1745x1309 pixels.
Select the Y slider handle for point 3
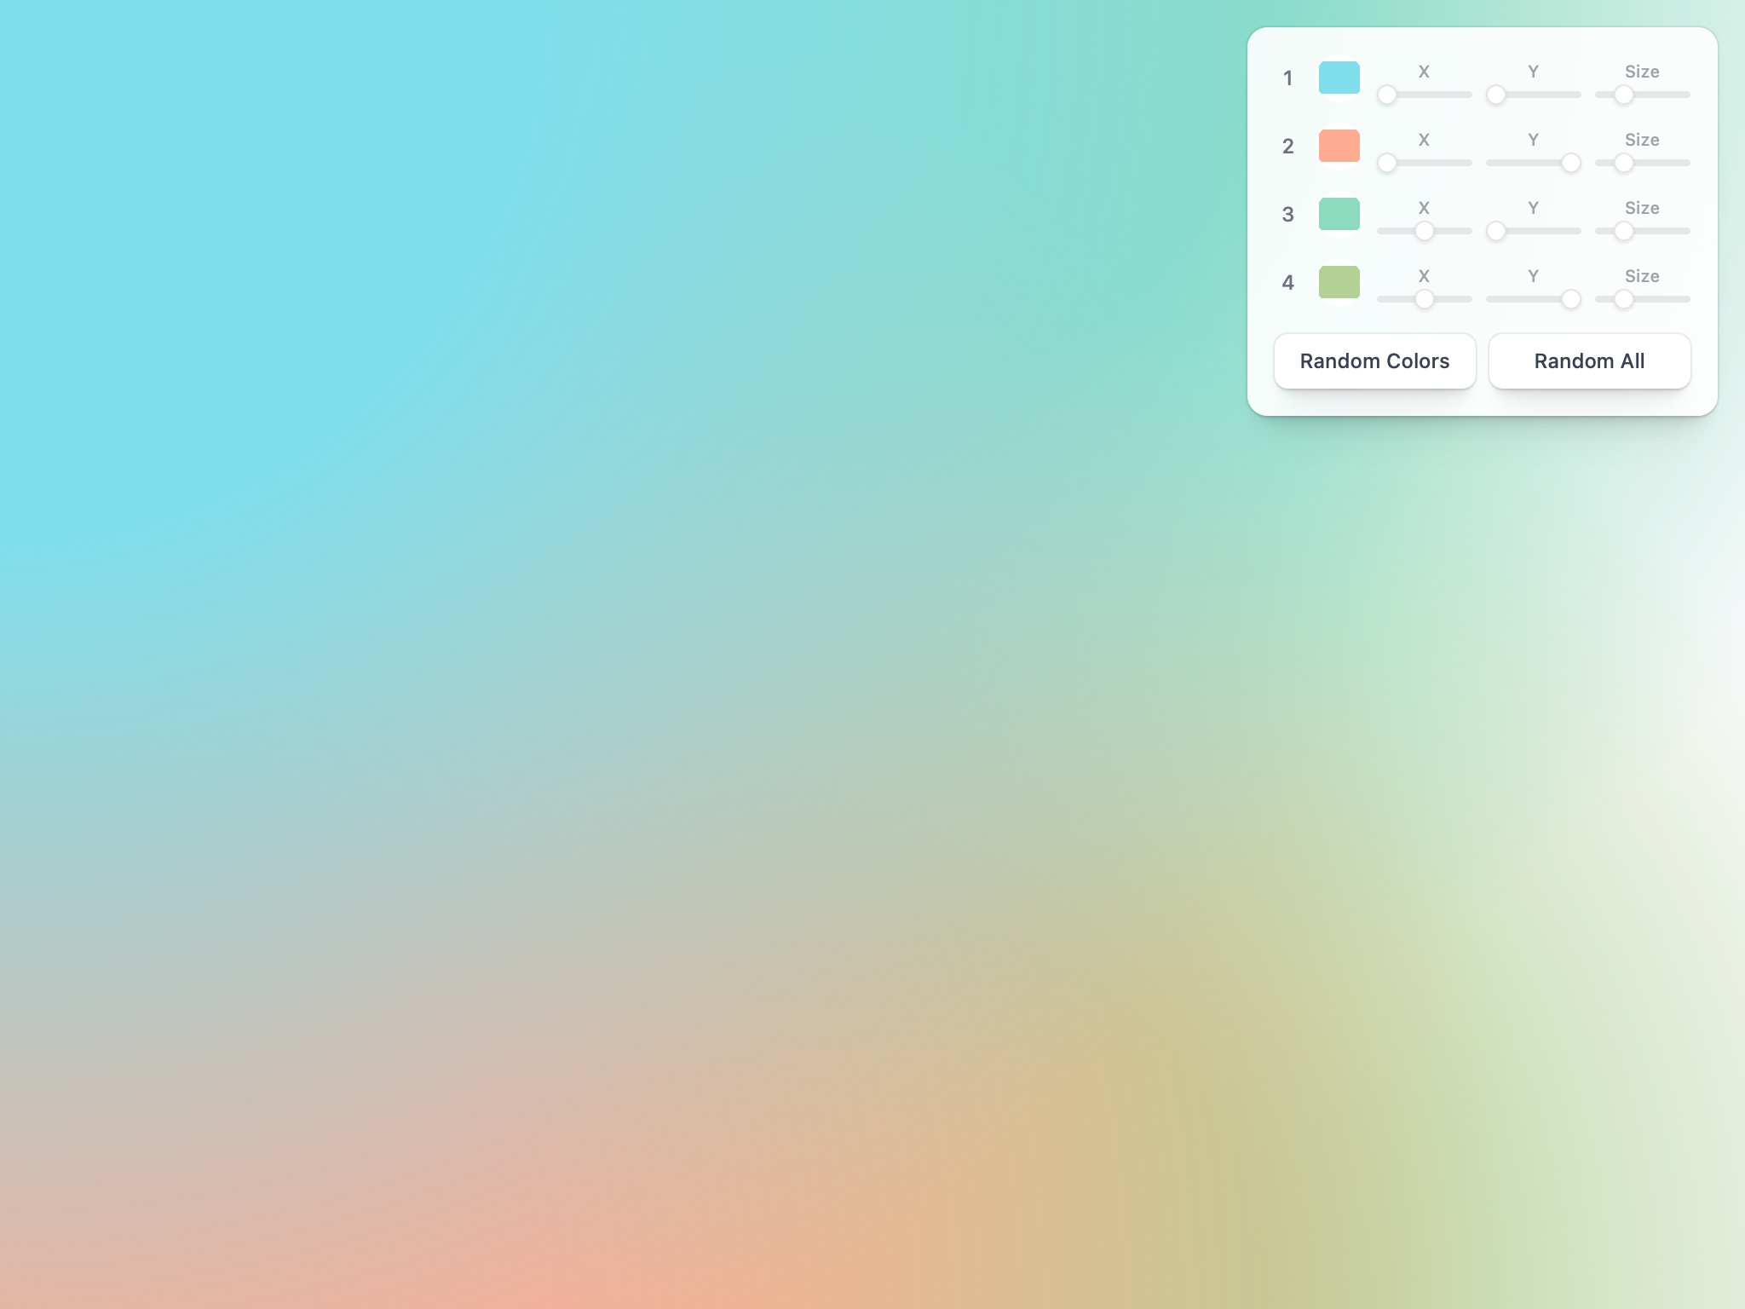(1497, 231)
